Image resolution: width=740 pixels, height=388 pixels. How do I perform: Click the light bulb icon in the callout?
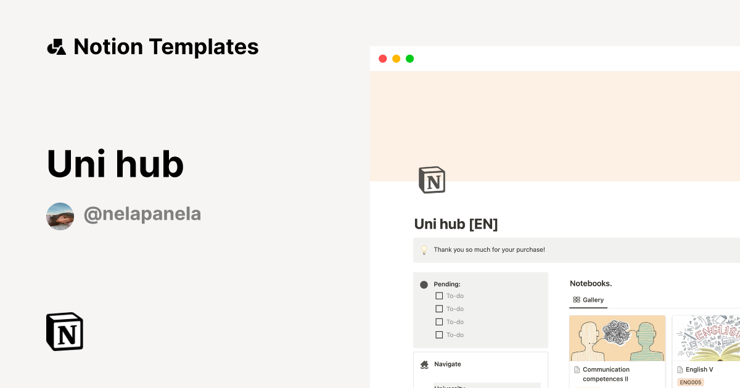pos(423,250)
